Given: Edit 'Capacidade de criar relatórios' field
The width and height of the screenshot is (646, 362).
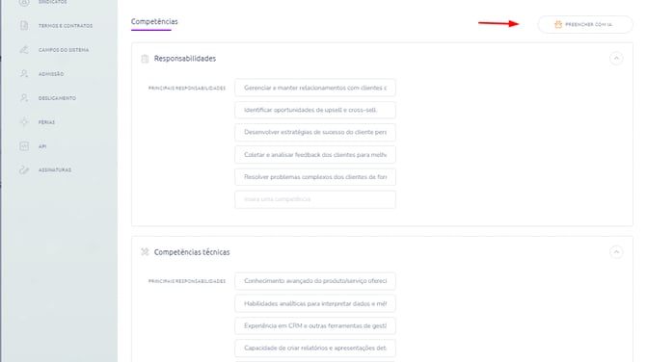Looking at the screenshot, I should 315,348.
